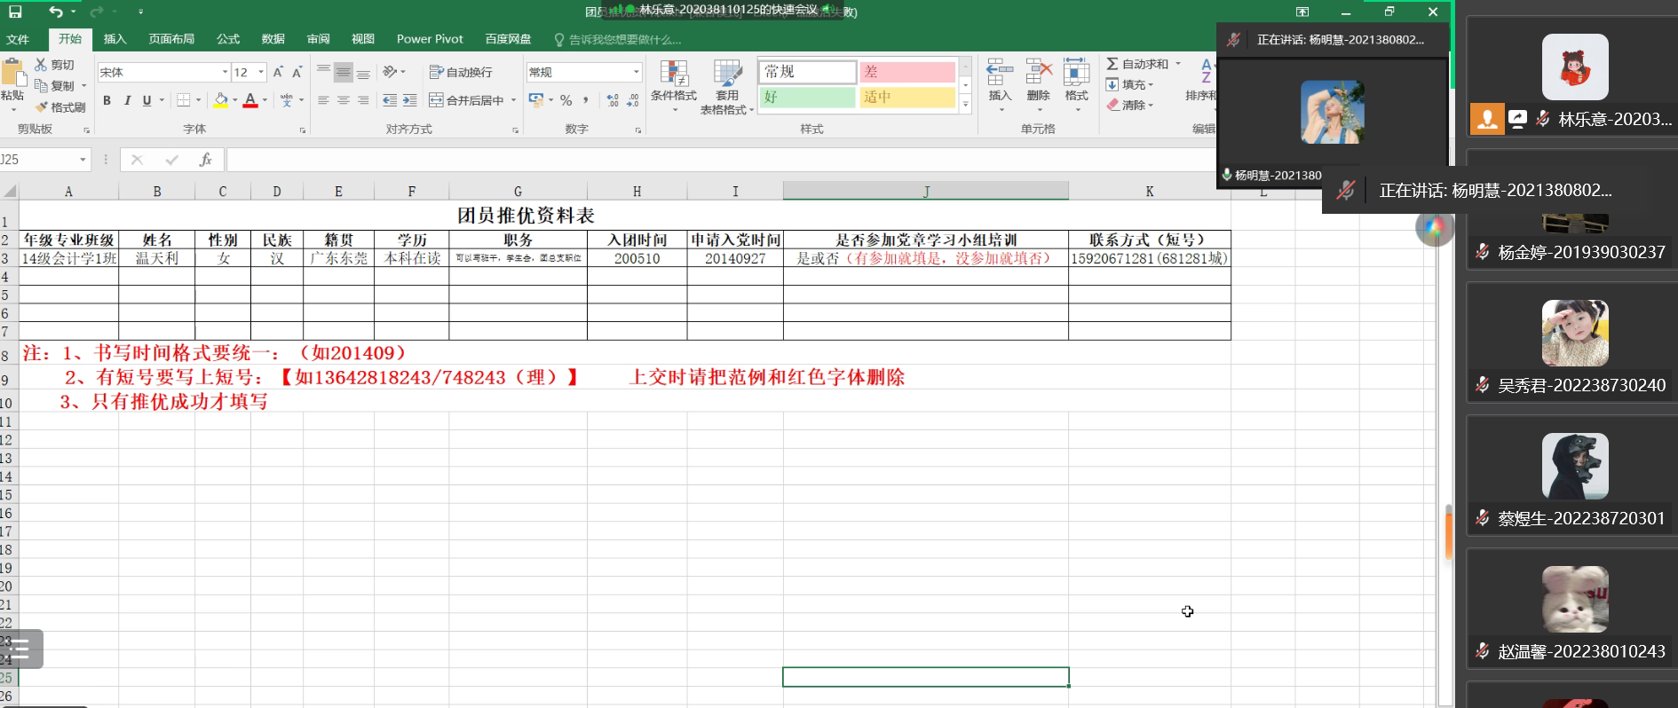The image size is (1678, 708).
Task: Align cell text to the right
Action: point(363,100)
